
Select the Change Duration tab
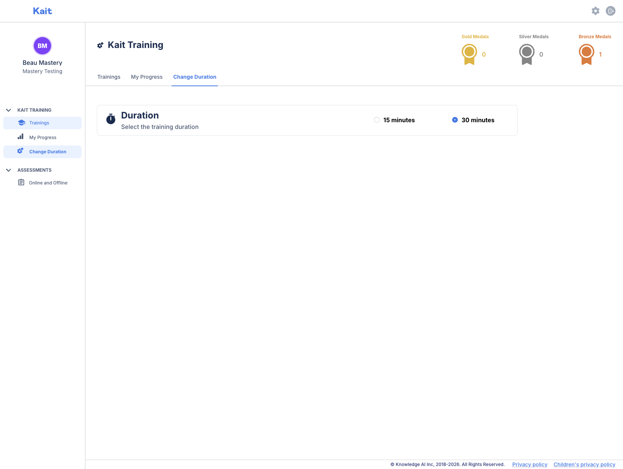click(195, 77)
